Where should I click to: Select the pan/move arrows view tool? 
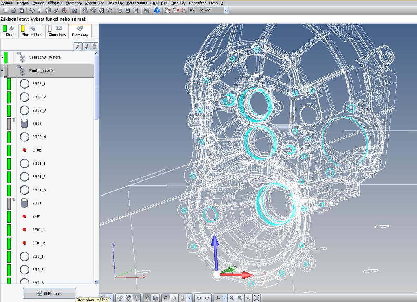click(x=166, y=298)
